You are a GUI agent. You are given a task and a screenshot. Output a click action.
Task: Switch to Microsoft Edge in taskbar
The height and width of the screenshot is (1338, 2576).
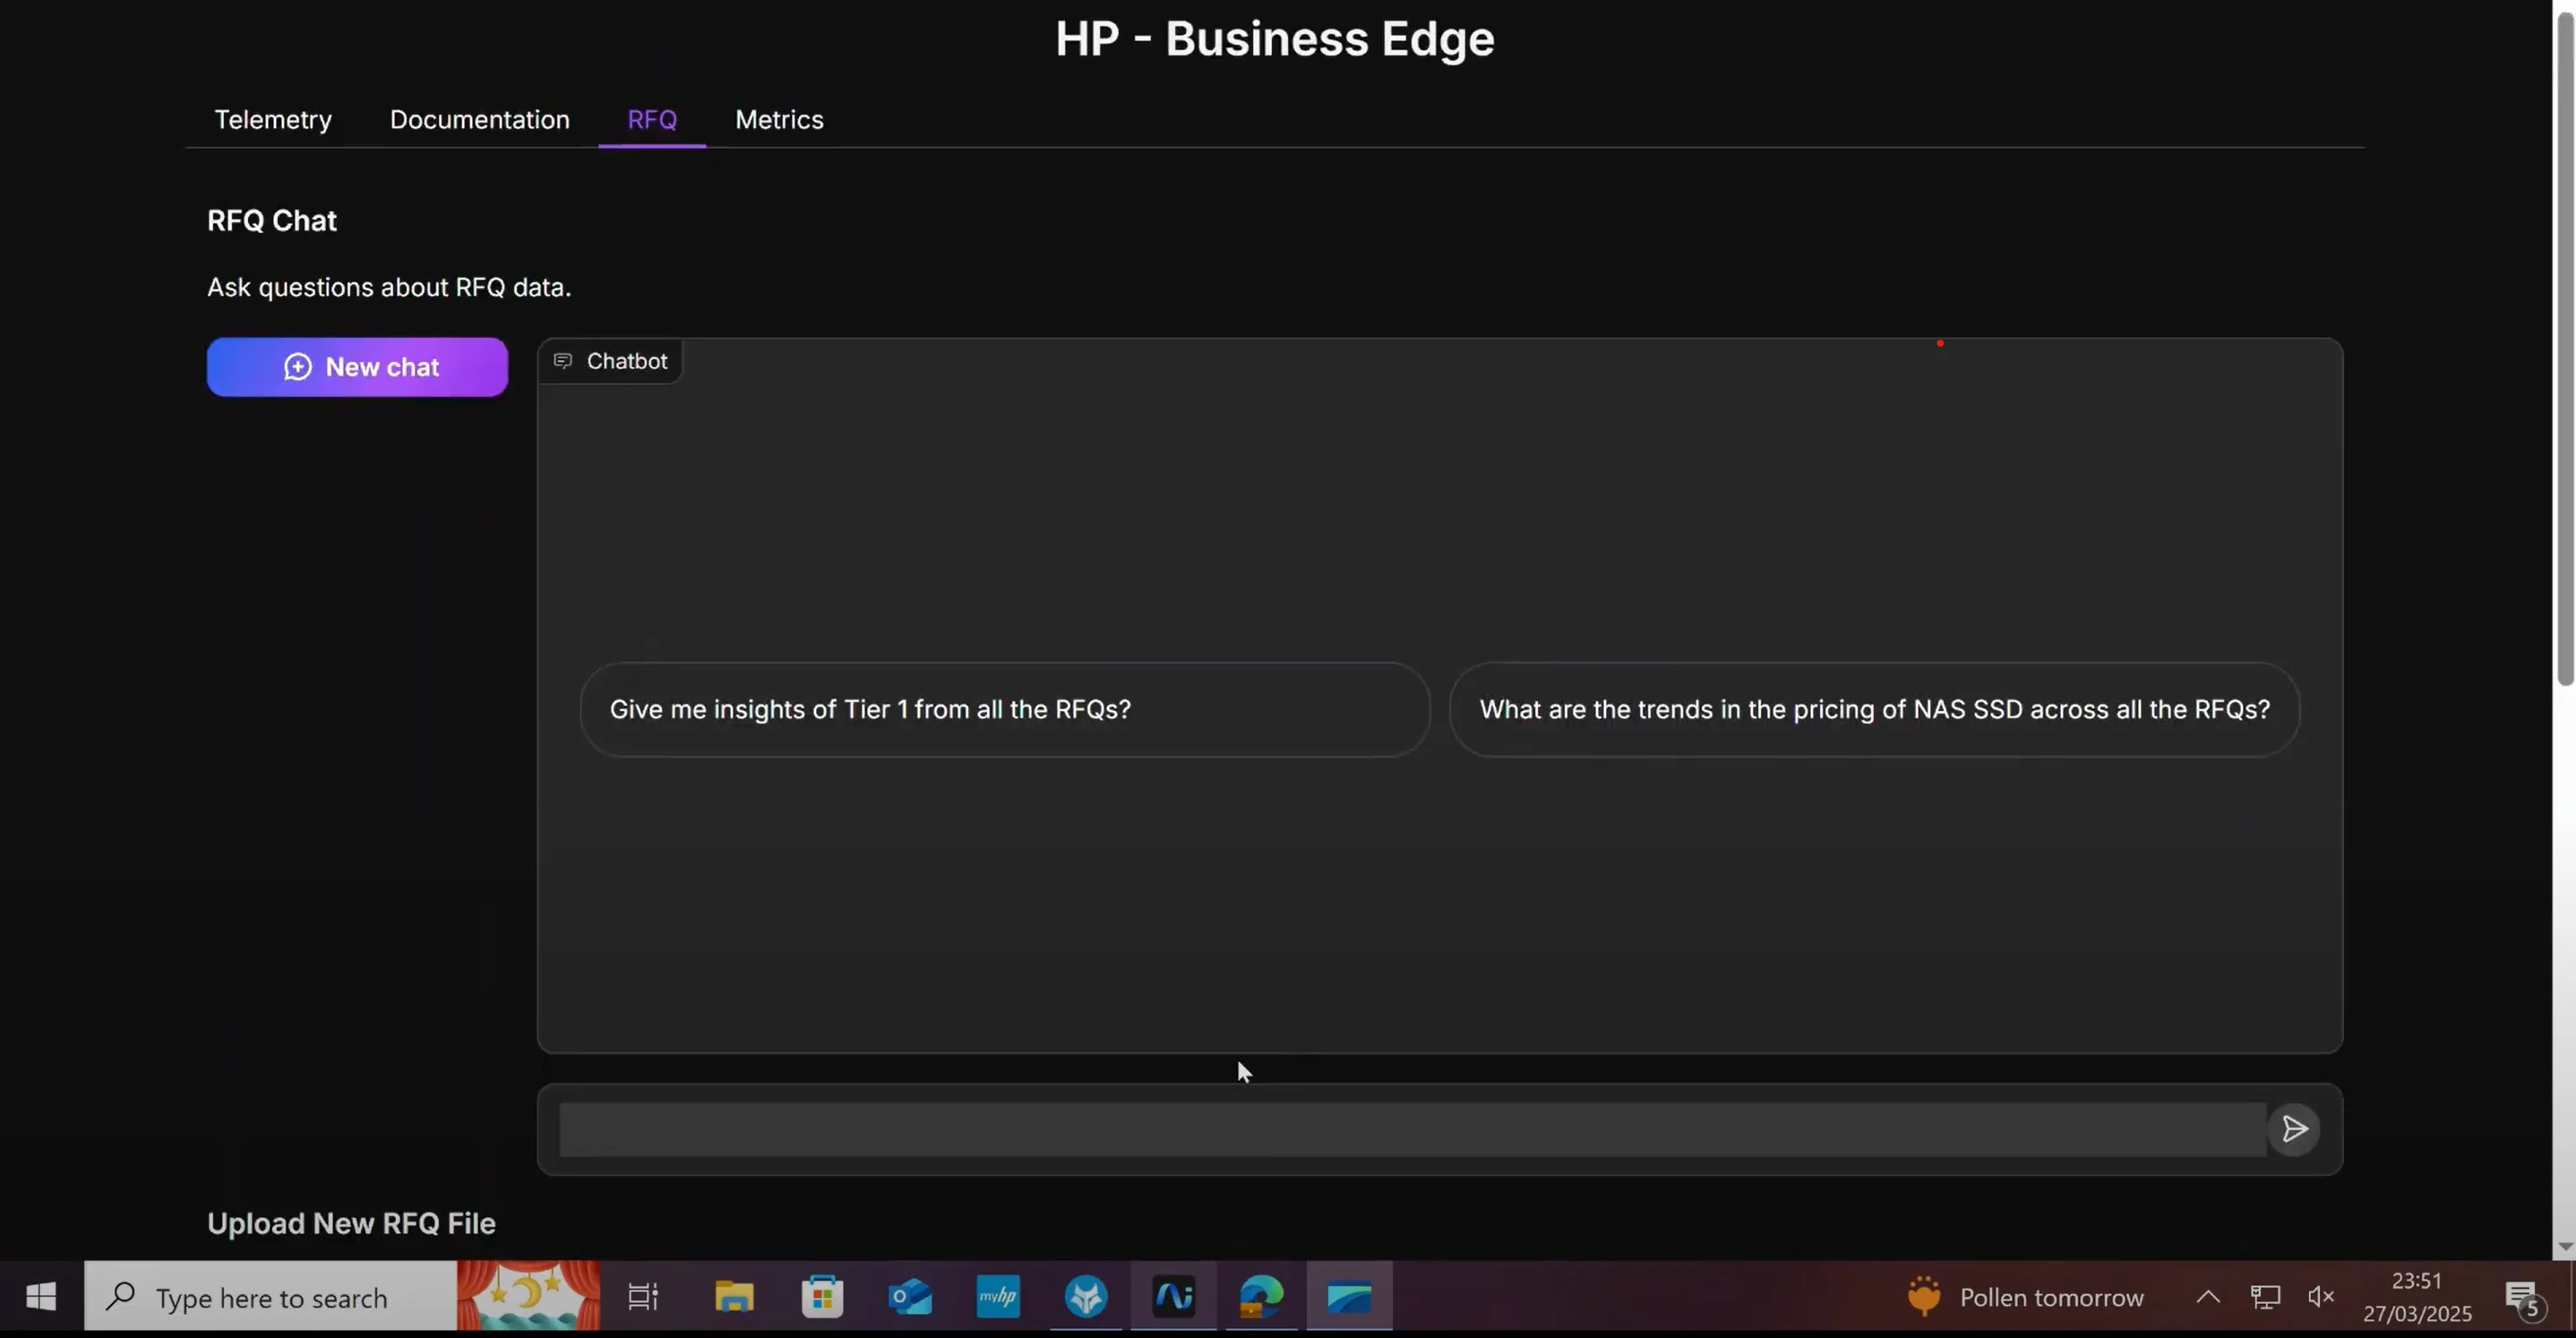pos(1261,1297)
